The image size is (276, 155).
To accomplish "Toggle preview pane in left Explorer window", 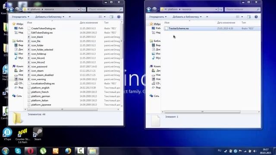I will coord(111,17).
